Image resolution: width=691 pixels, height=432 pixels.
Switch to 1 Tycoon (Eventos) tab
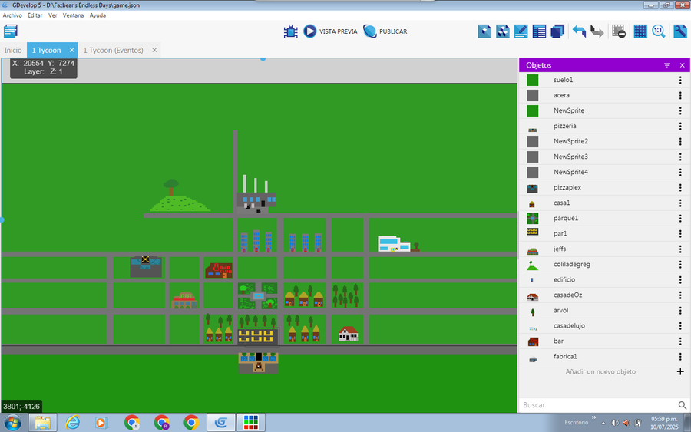(x=114, y=50)
